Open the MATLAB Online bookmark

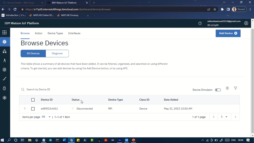pos(41,15)
